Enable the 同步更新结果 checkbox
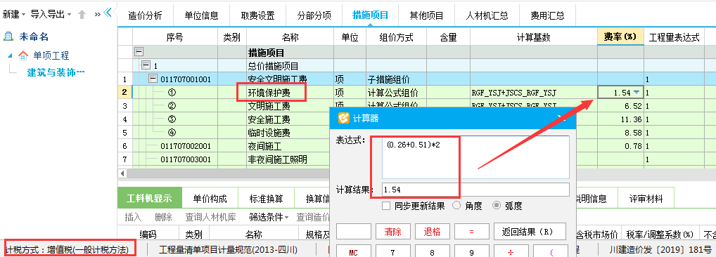 (386, 206)
